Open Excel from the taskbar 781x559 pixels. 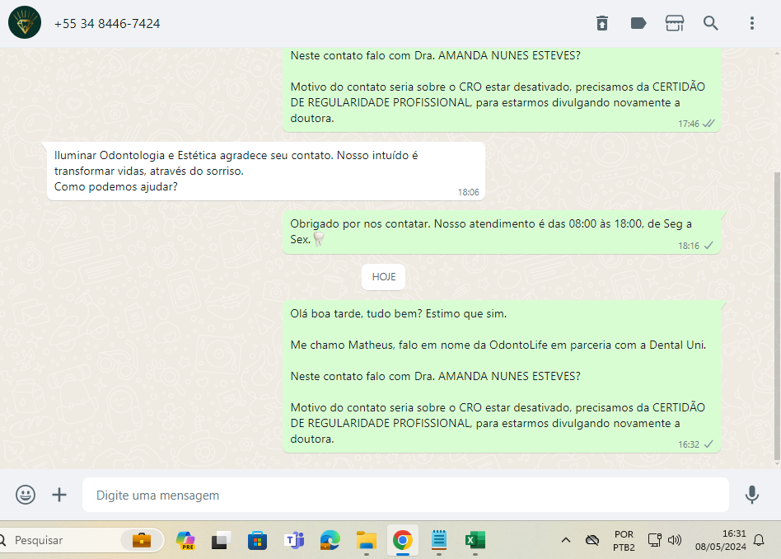(475, 540)
